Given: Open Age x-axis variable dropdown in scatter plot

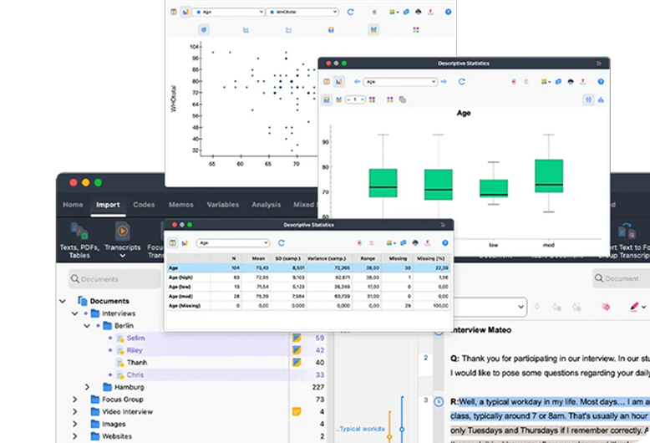Looking at the screenshot, I should click(229, 12).
